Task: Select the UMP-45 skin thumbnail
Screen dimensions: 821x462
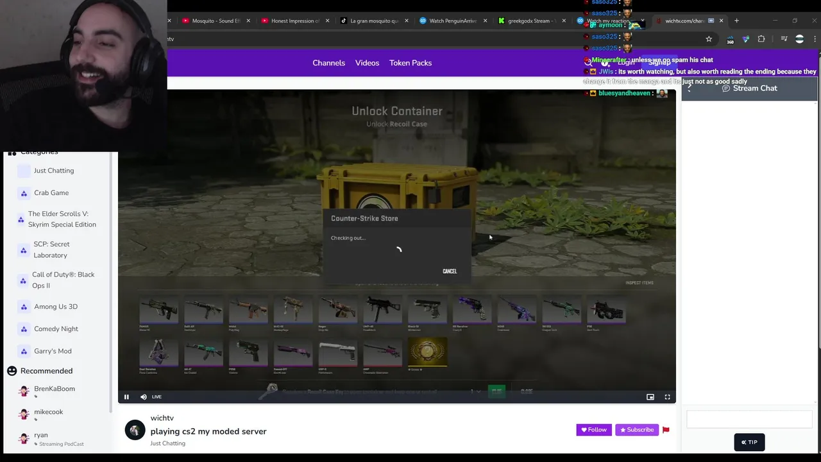Action: tap(382, 312)
